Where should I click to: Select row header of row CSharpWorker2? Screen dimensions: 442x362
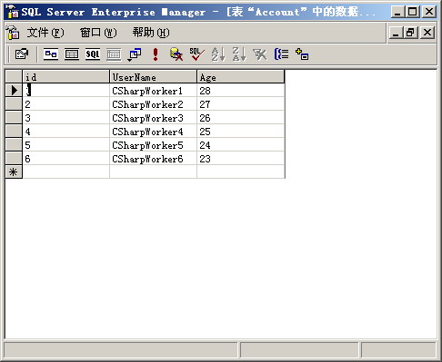pos(14,104)
